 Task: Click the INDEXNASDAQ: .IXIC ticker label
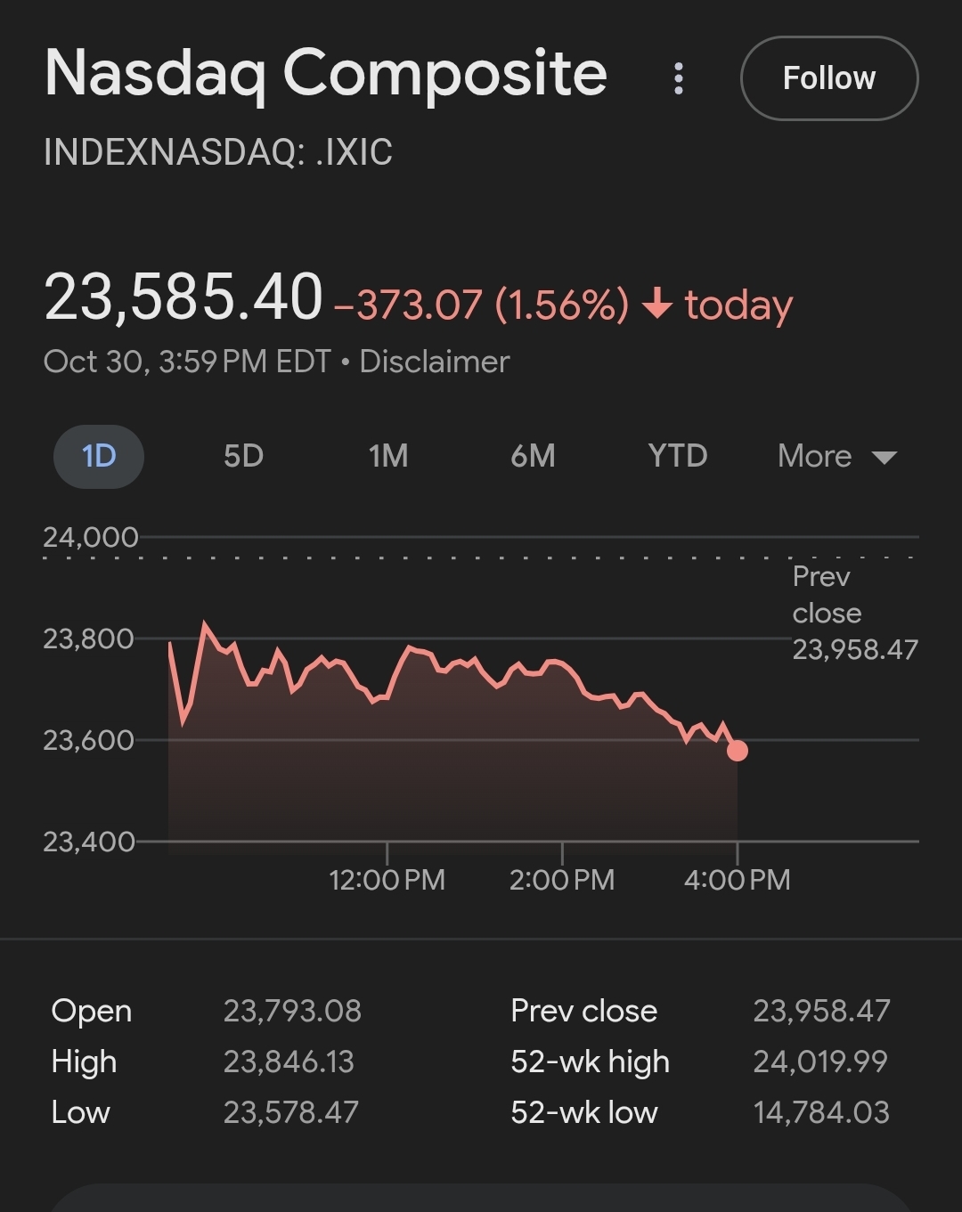tap(218, 152)
